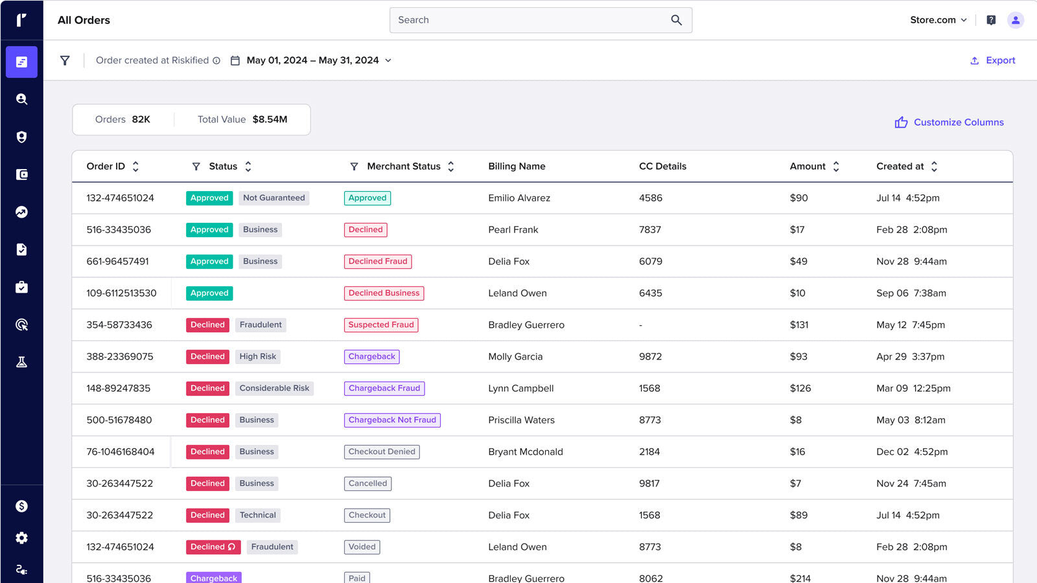1037x583 pixels.
Task: Toggle sorting on the Order ID column
Action: point(135,166)
